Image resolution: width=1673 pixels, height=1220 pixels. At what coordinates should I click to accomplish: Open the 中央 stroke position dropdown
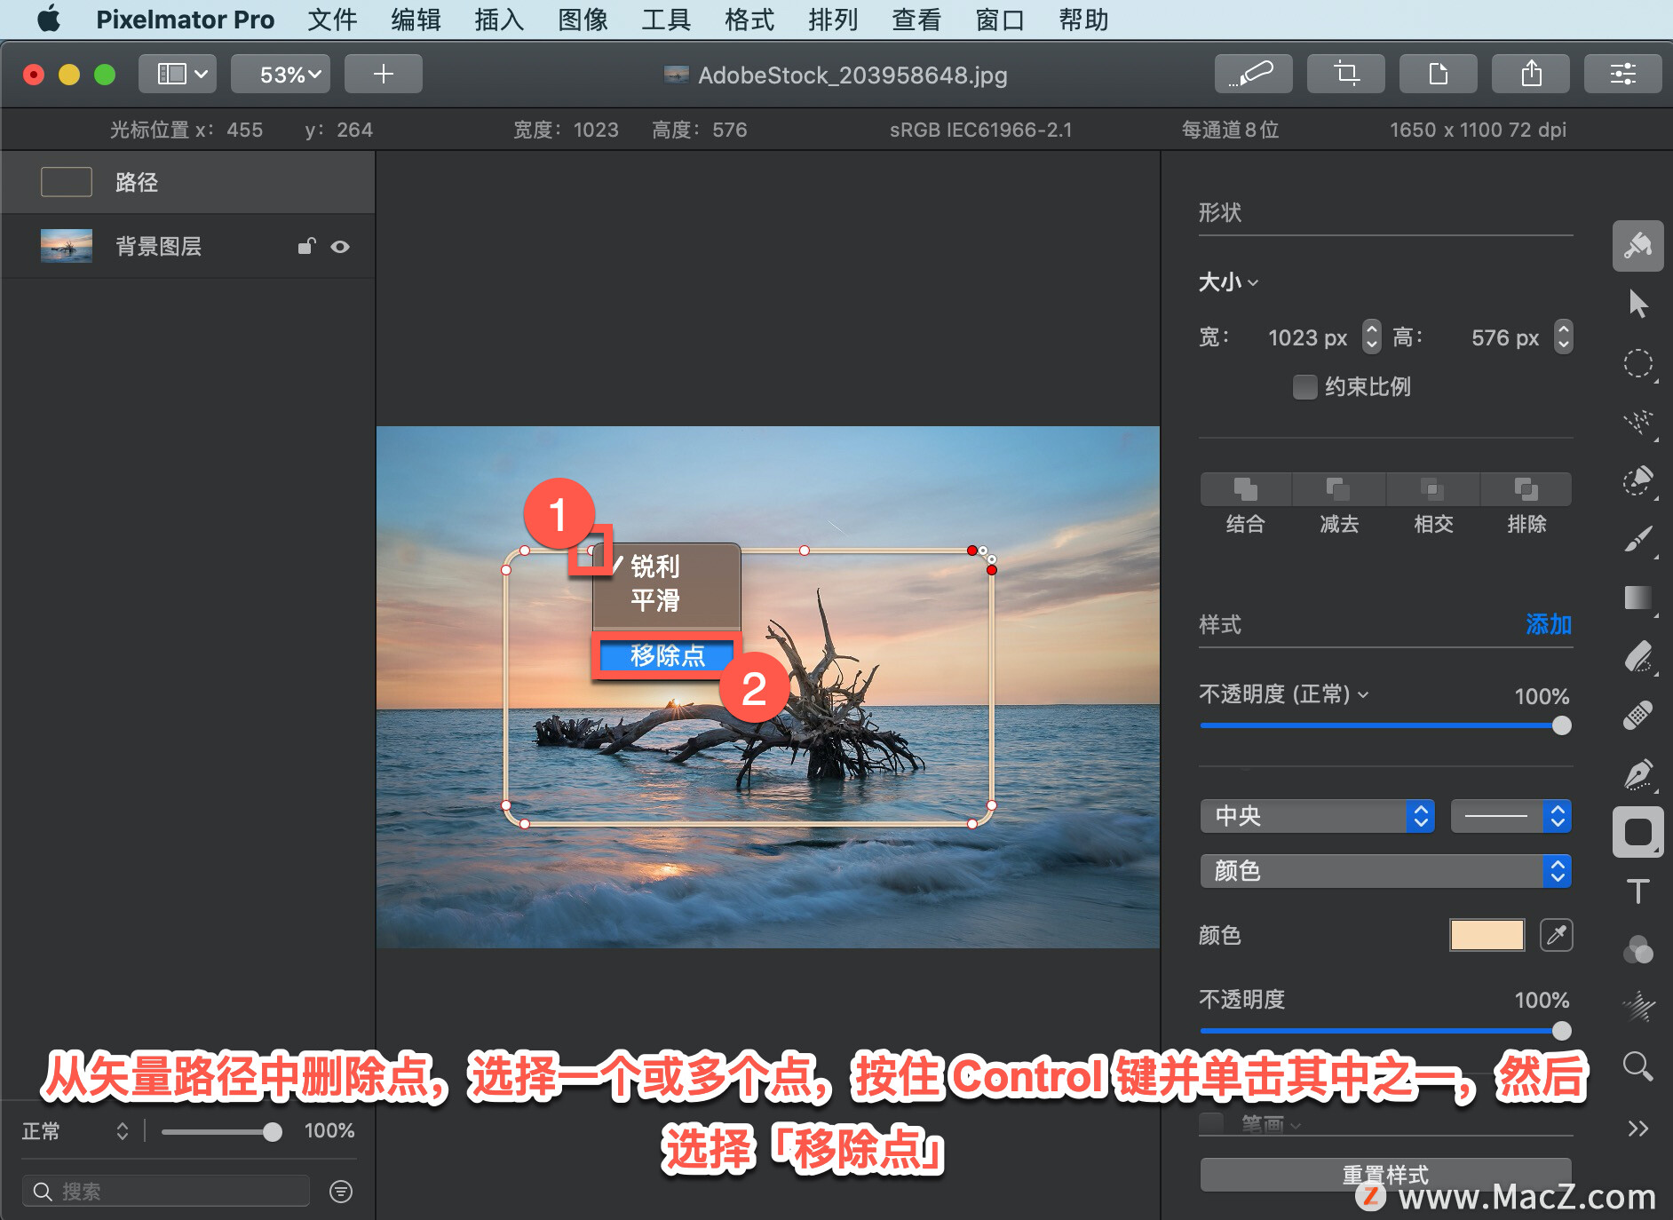(1317, 816)
